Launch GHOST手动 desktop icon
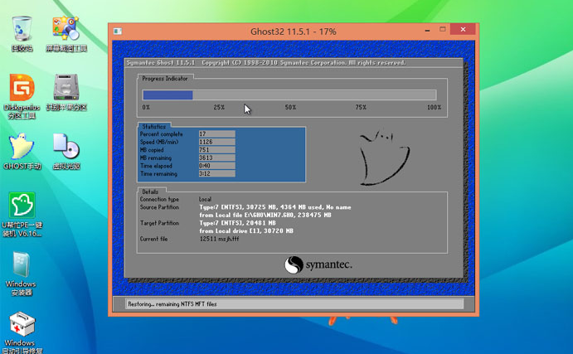Image resolution: width=573 pixels, height=354 pixels. 22,152
